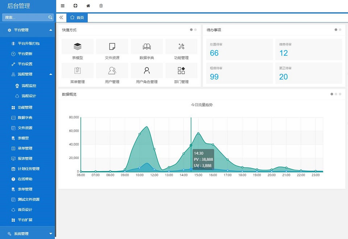The image size is (348, 239).
Task: Open the 文件资源 shortcut icon
Action: click(112, 47)
